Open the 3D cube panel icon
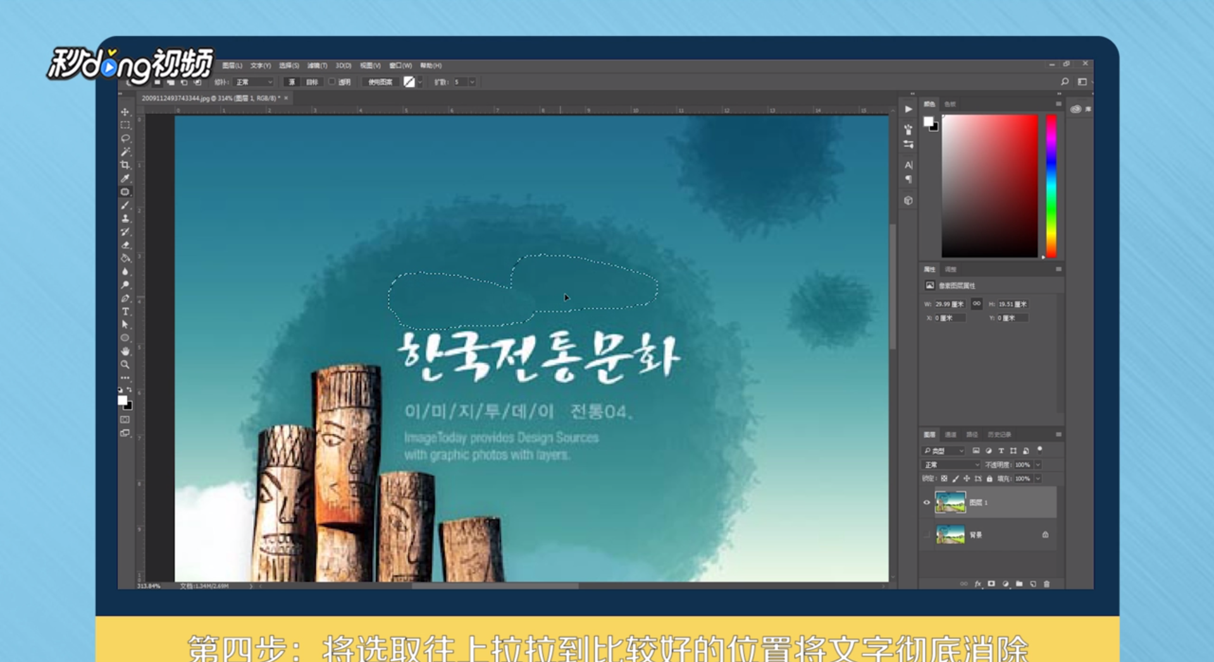Screen dimensions: 1214x662 coord(908,200)
